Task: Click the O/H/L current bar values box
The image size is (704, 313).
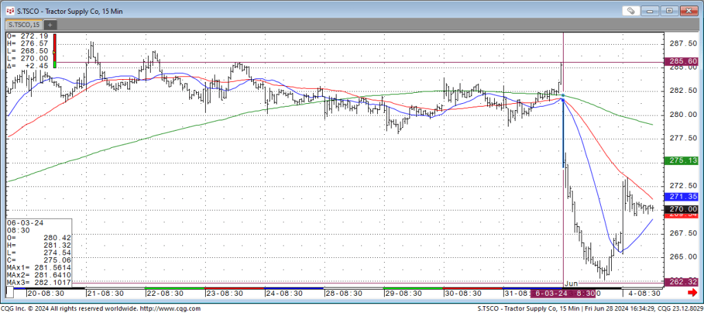Action: [28, 50]
